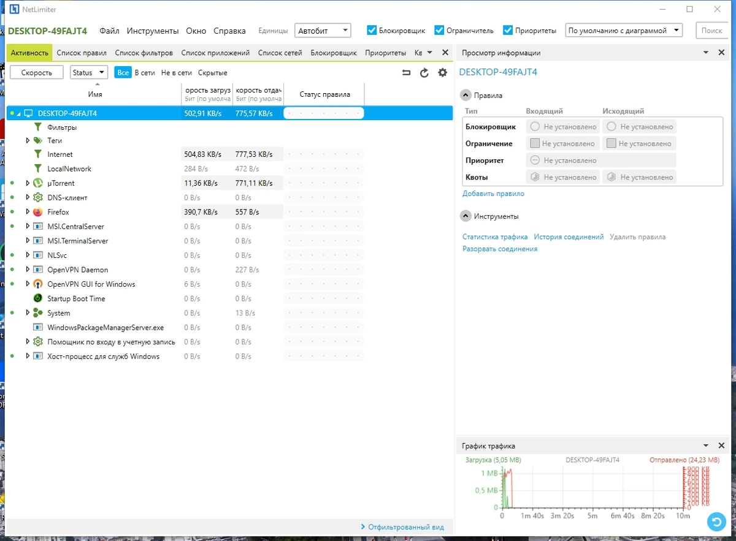736x541 pixels.
Task: Toggle the Ограничитель checkbox
Action: pyautogui.click(x=439, y=30)
